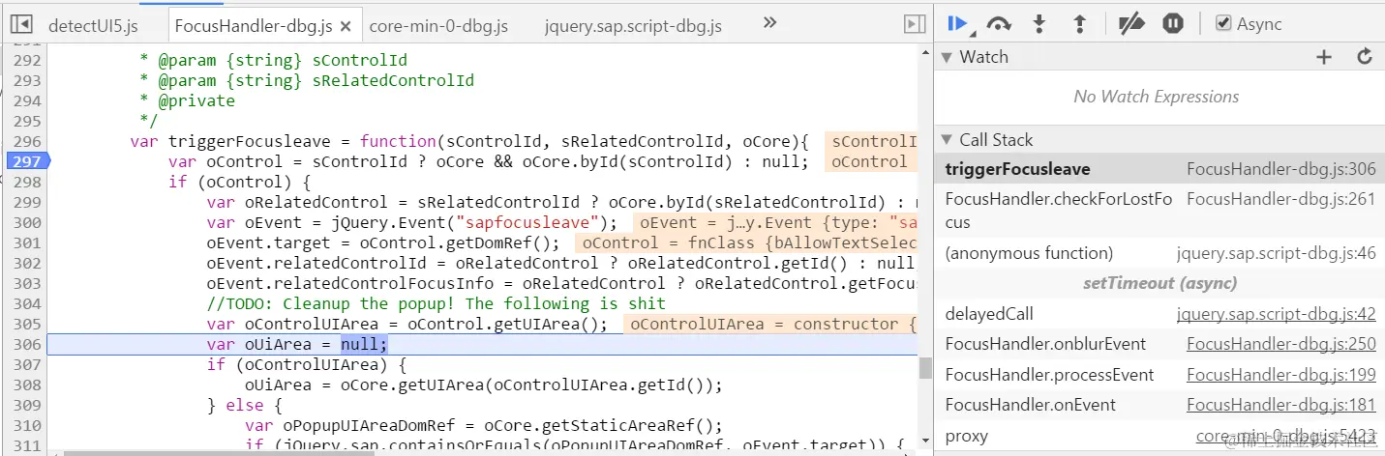Select delayedCall stack frame
The width and height of the screenshot is (1385, 456).
click(x=1158, y=314)
